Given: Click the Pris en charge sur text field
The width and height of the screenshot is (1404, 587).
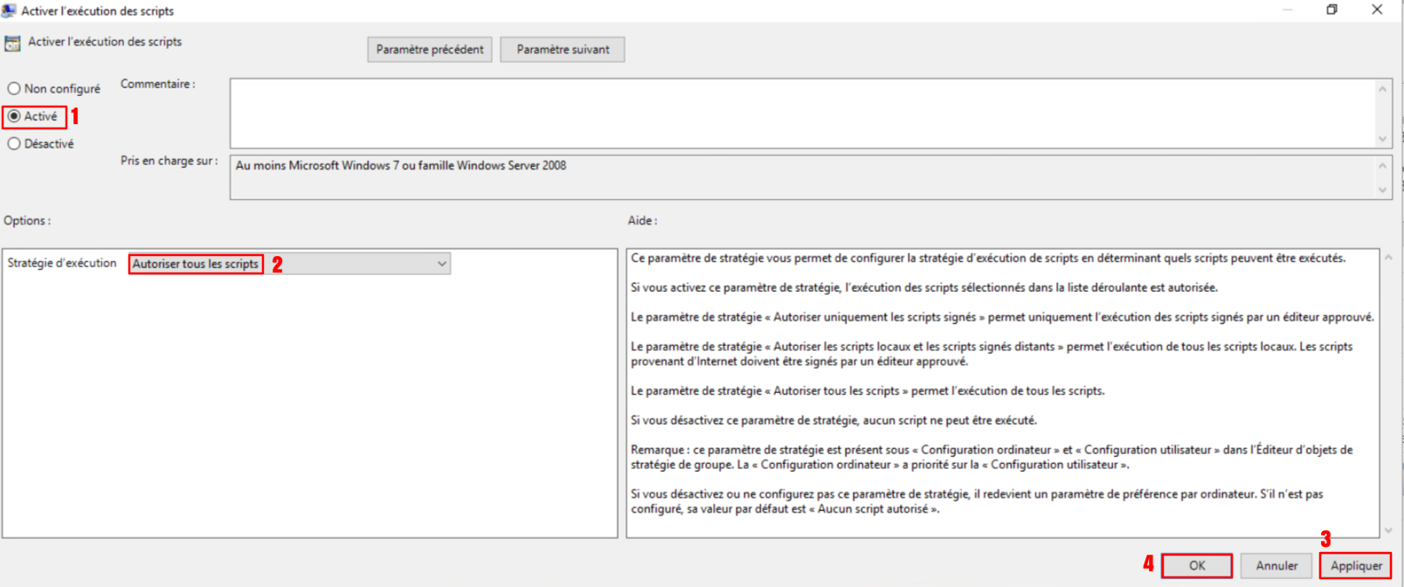Looking at the screenshot, I should (802, 177).
